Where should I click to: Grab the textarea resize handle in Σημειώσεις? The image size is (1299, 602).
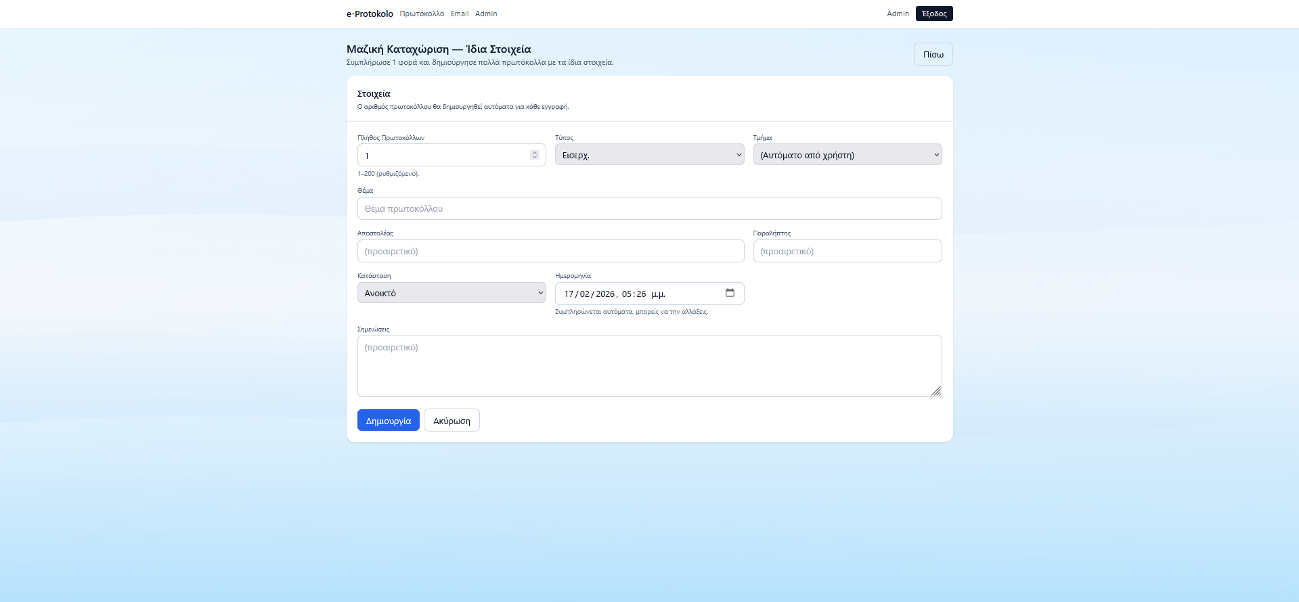936,391
